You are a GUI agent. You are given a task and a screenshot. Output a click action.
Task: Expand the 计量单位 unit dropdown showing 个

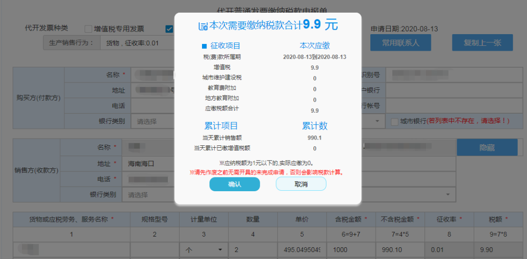coord(203,250)
